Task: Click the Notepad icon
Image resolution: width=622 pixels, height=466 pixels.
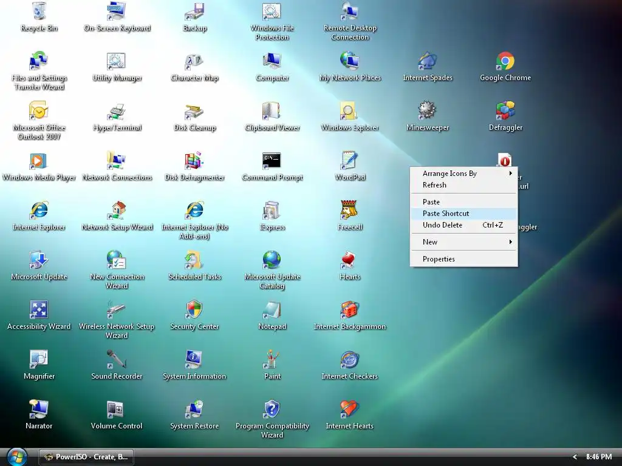Action: 272,309
